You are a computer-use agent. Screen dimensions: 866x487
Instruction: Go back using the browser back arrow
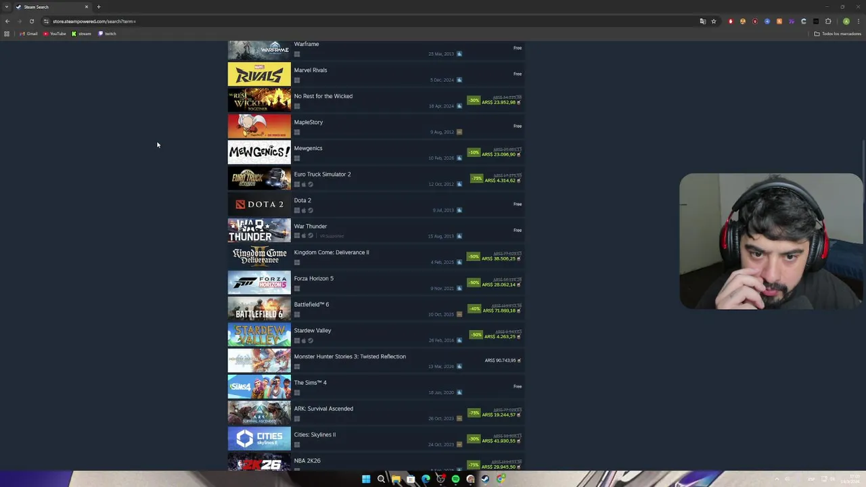click(x=7, y=21)
